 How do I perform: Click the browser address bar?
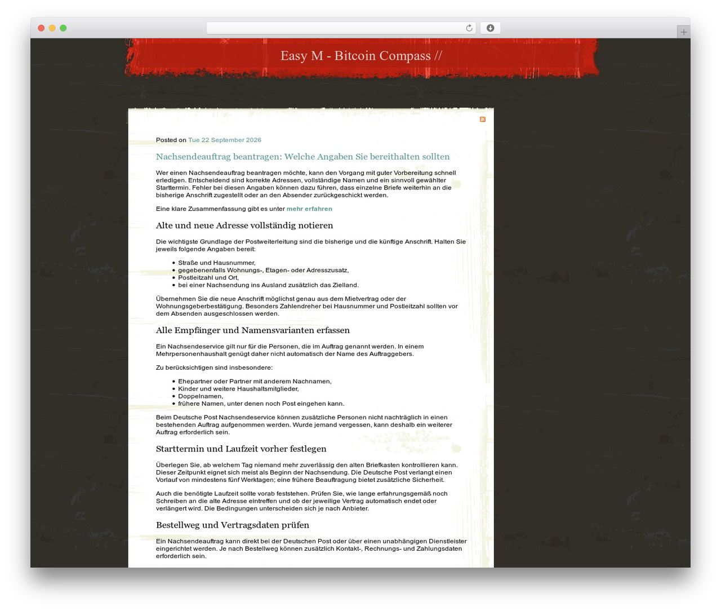point(341,28)
